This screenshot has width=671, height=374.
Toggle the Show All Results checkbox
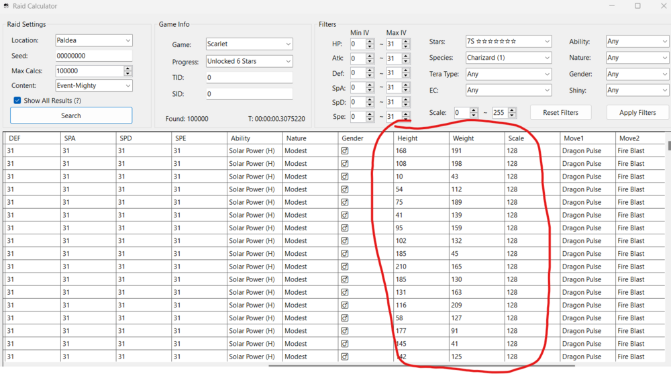click(x=17, y=101)
